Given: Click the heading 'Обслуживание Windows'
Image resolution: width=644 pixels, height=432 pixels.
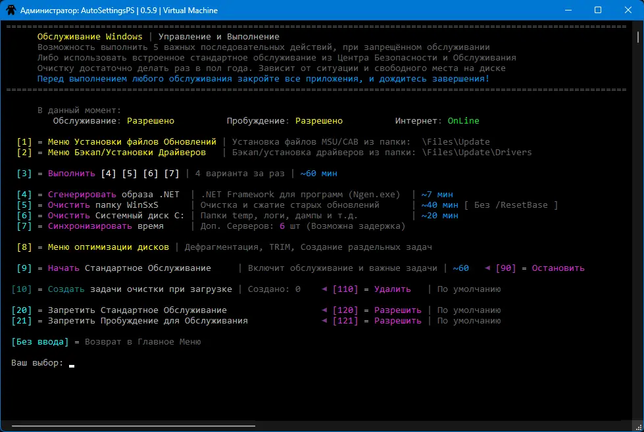Looking at the screenshot, I should tap(89, 37).
